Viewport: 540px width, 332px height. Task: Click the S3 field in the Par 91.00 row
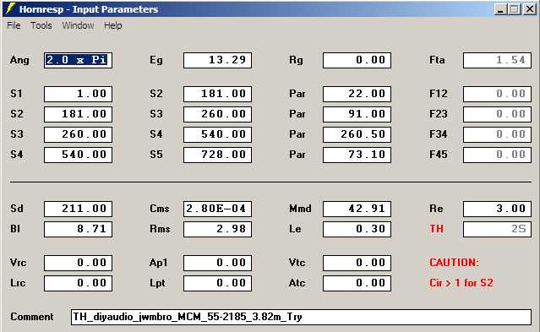coord(218,114)
